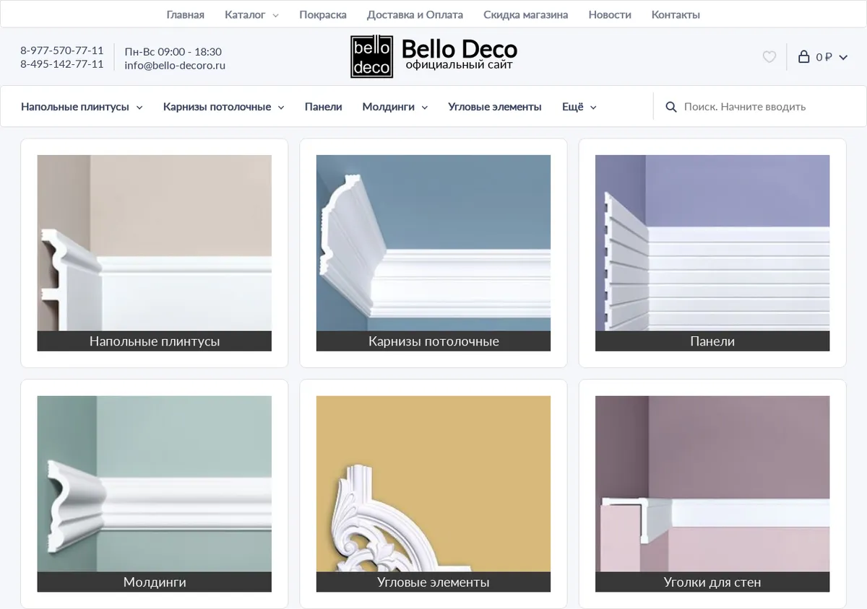
Task: Open Доставка и Оплата page
Action: point(415,14)
